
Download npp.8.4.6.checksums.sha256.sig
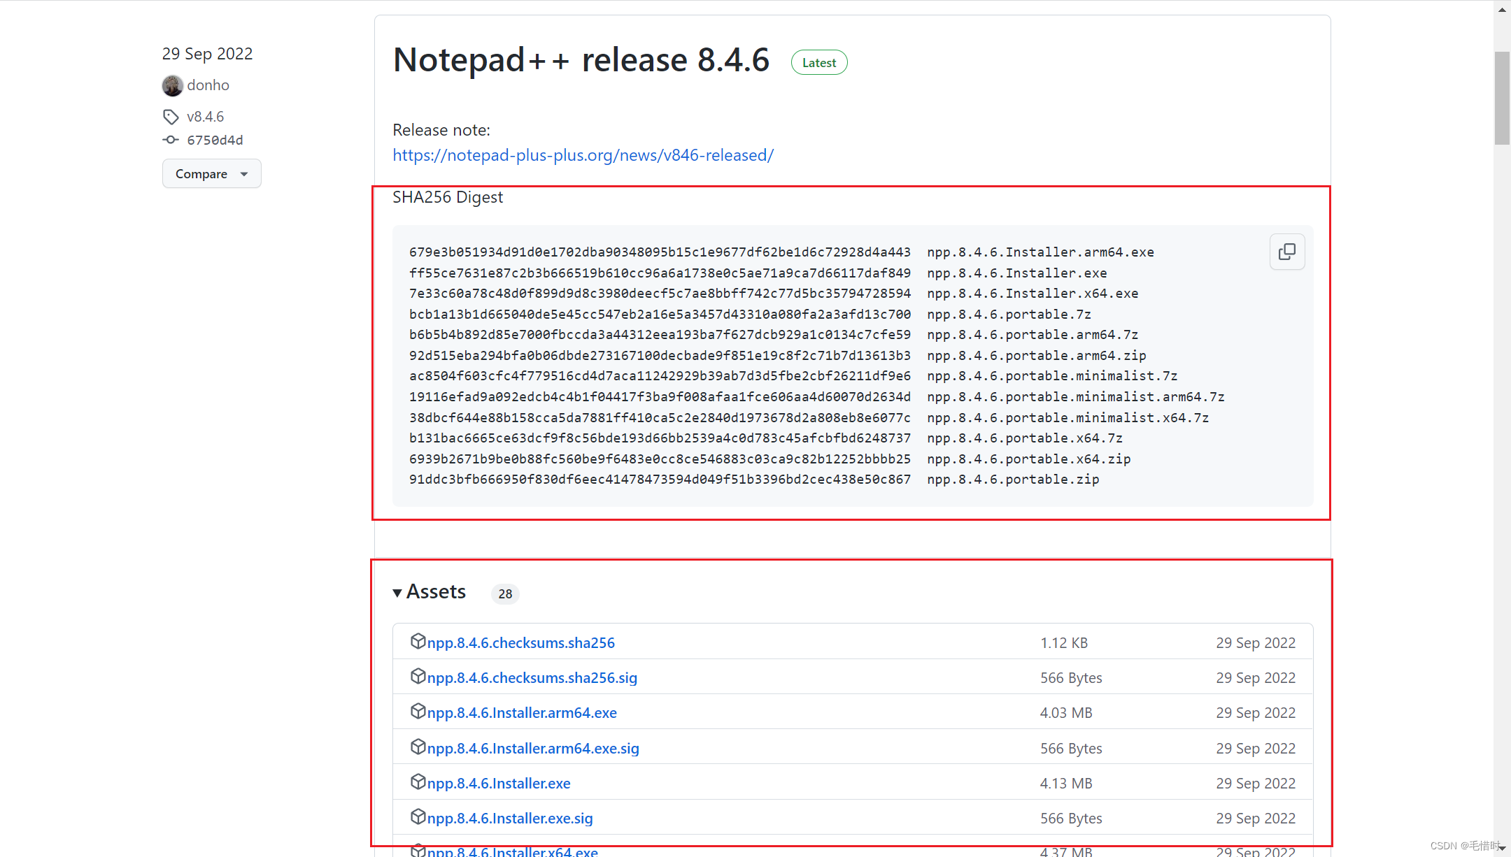(532, 677)
